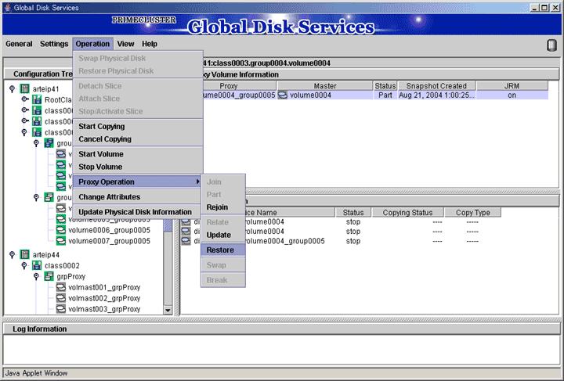564x381 pixels.
Task: Close the Operation menu
Action: tap(92, 44)
